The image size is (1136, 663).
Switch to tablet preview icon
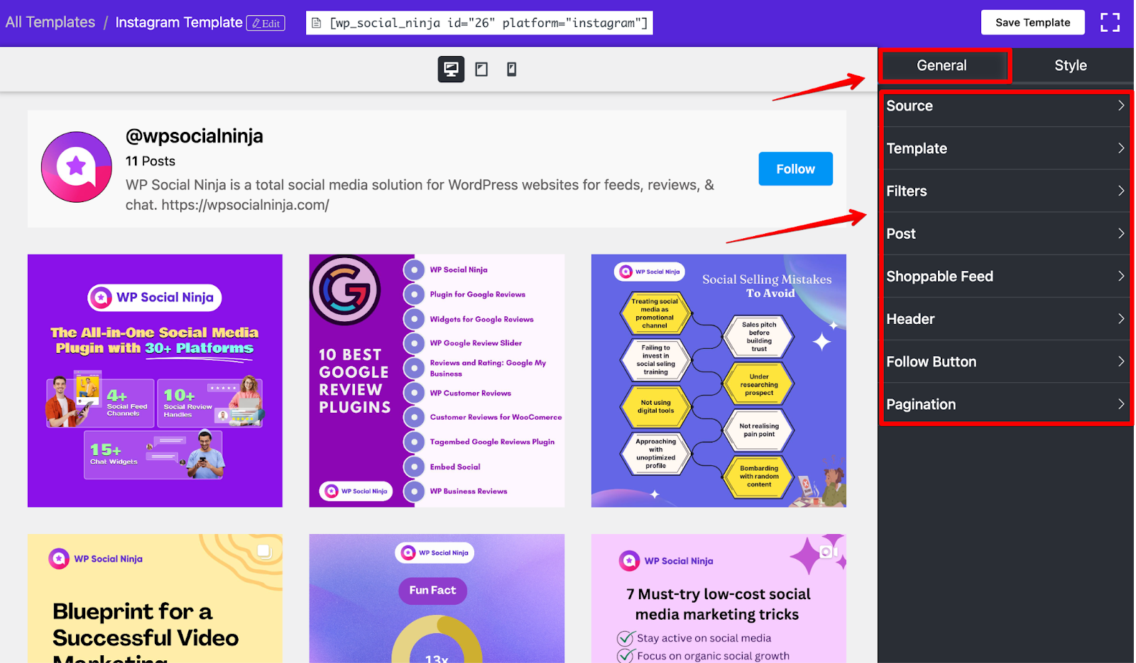coord(481,69)
